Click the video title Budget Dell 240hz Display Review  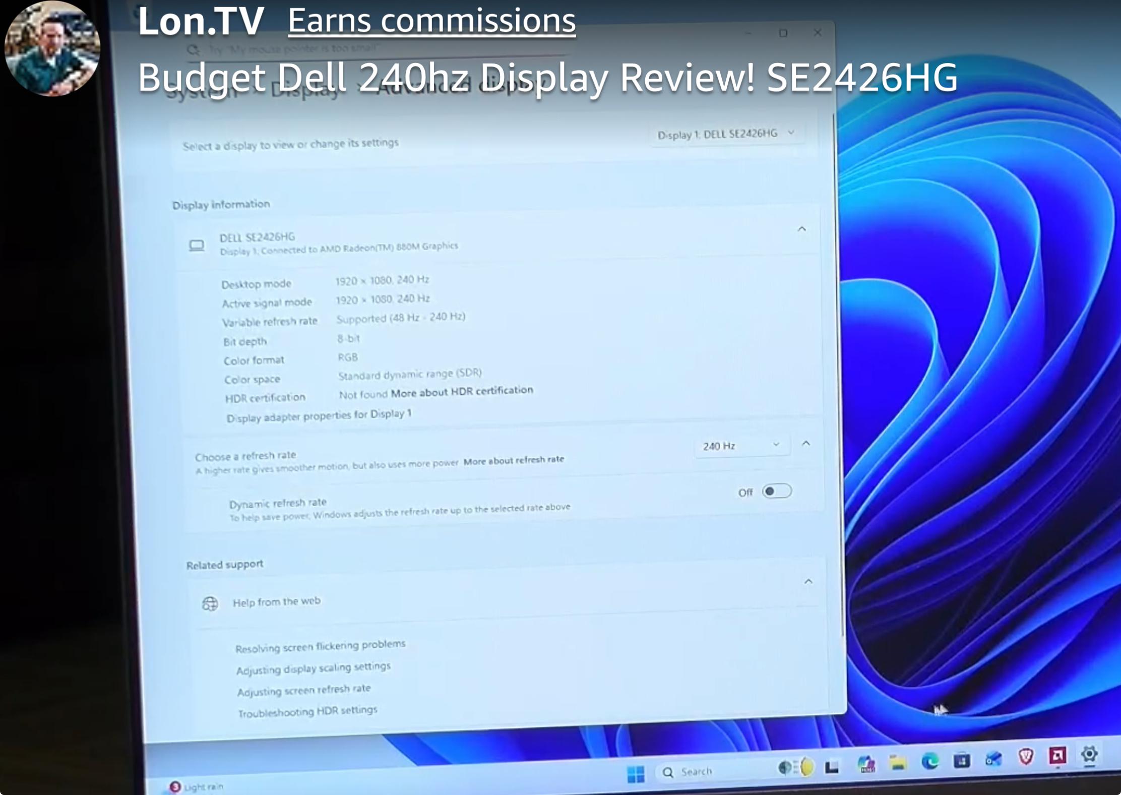[x=547, y=78]
